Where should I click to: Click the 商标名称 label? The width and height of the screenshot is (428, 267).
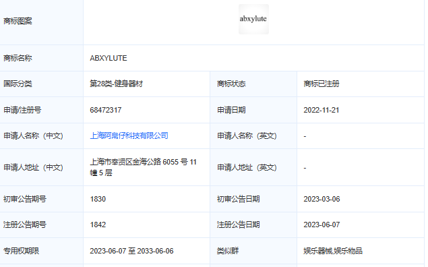pyautogui.click(x=18, y=58)
